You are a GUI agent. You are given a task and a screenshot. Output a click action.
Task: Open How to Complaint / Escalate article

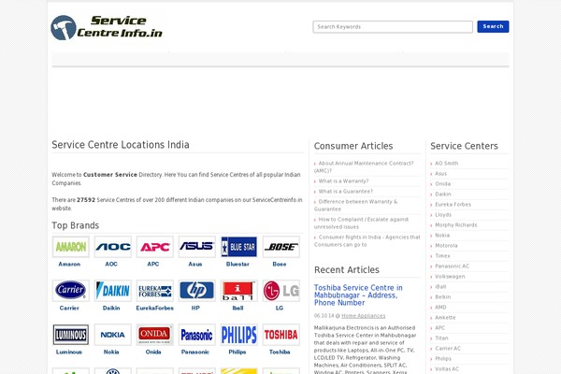[x=361, y=223]
